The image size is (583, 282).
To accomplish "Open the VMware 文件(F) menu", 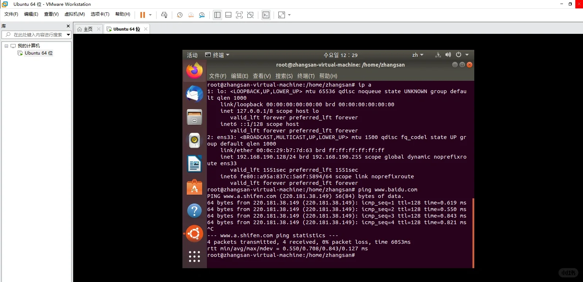I will [11, 14].
